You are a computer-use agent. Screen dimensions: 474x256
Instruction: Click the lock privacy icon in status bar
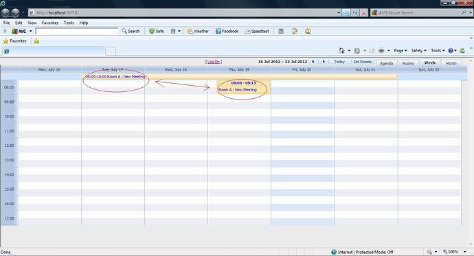coord(429,252)
